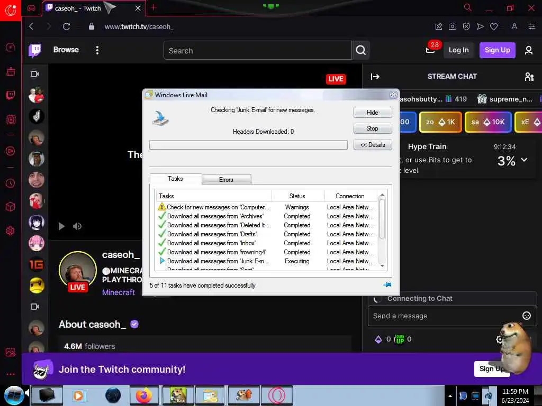Select task Download all messages from 'Drafts'
Viewport: 542px width, 406px height.
(266, 234)
